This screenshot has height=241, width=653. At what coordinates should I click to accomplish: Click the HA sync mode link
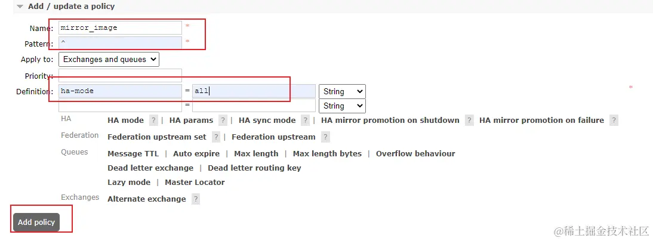[267, 120]
